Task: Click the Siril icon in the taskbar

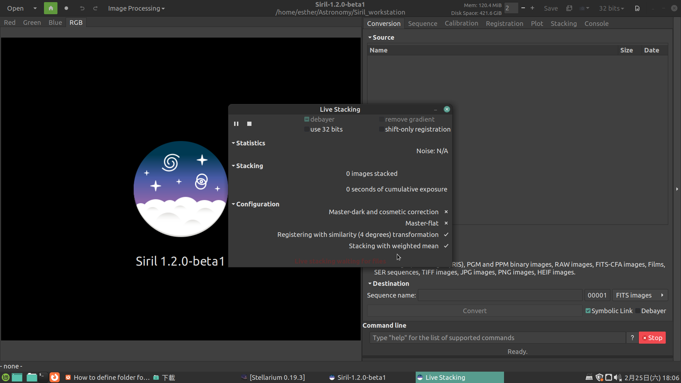Action: 332,377
